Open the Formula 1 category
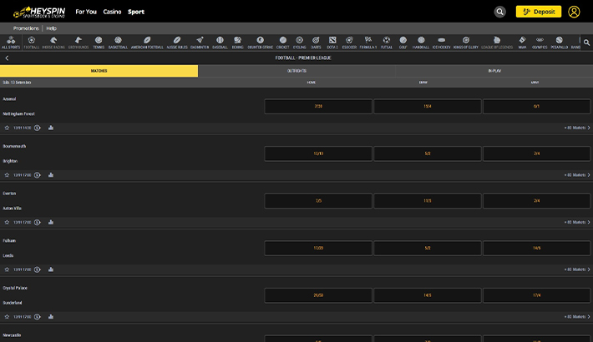The height and width of the screenshot is (342, 593). click(367, 42)
